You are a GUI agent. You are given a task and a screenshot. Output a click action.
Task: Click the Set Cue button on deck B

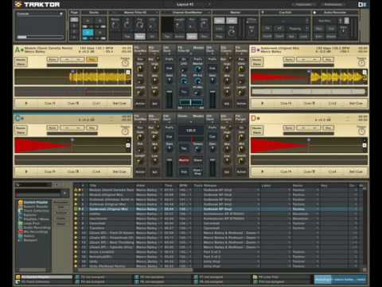point(356,103)
